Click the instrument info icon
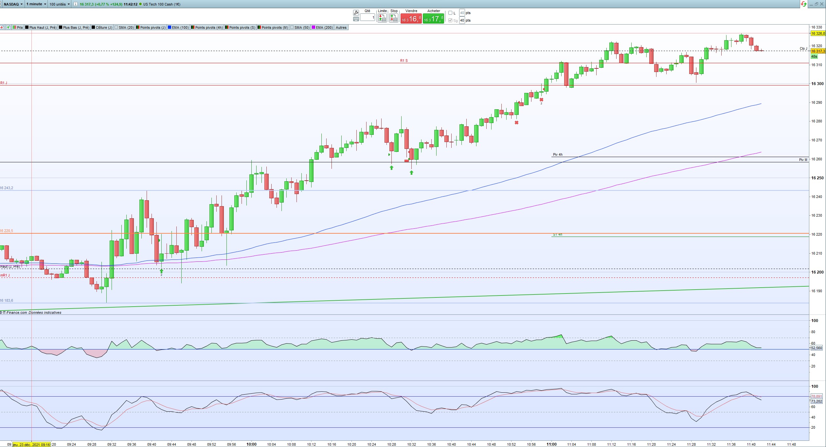The image size is (826, 447). (76, 4)
